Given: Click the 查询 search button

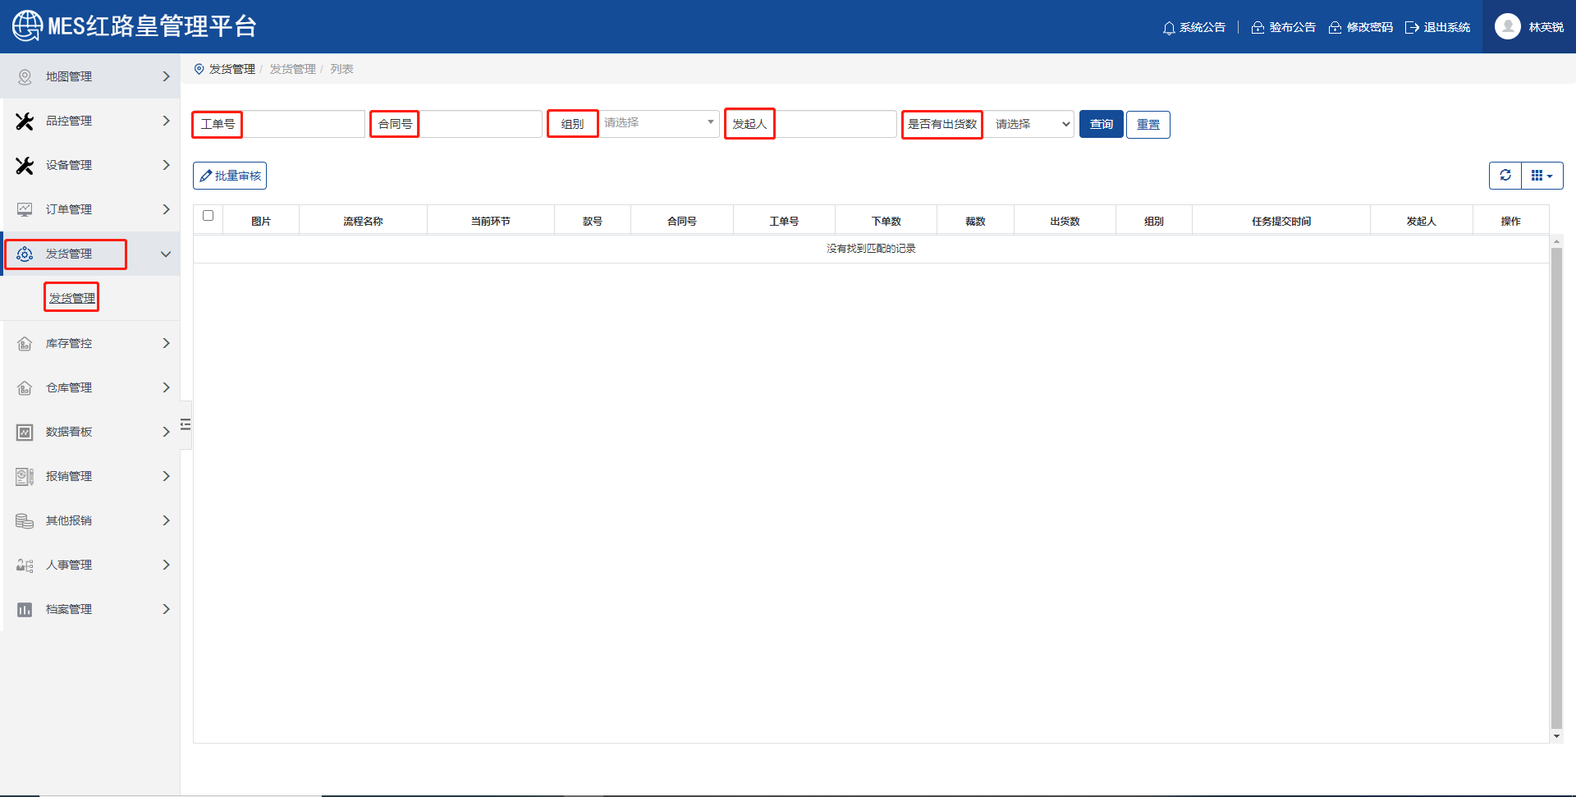Looking at the screenshot, I should [1101, 125].
